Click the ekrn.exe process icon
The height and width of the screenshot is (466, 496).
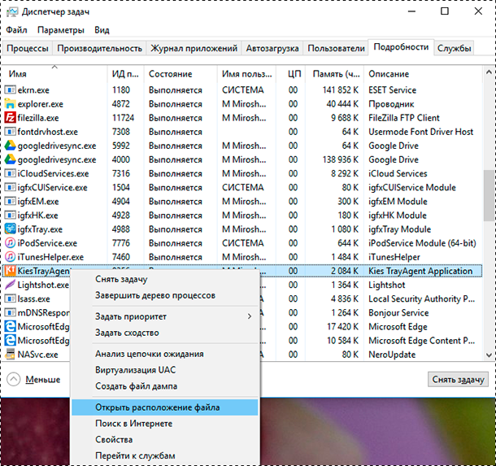pos(10,89)
